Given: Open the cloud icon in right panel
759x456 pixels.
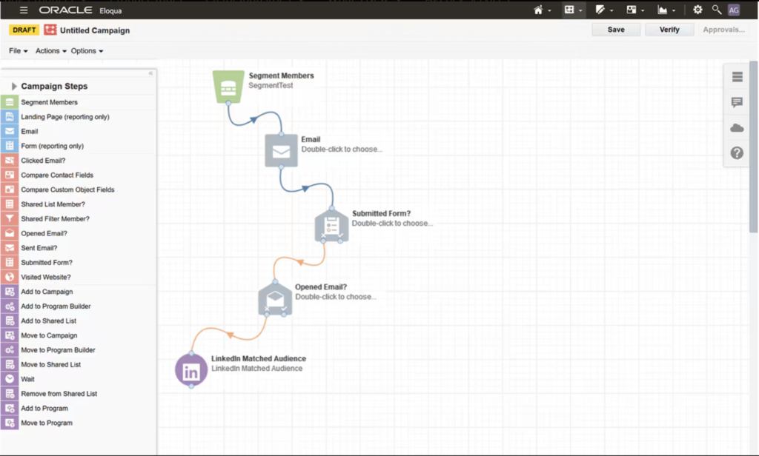Looking at the screenshot, I should pyautogui.click(x=737, y=128).
